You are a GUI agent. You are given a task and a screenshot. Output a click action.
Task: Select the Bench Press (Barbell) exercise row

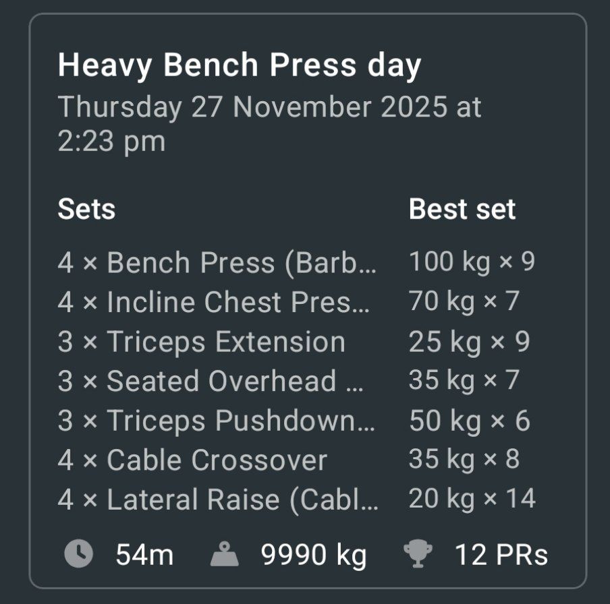pyautogui.click(x=217, y=263)
